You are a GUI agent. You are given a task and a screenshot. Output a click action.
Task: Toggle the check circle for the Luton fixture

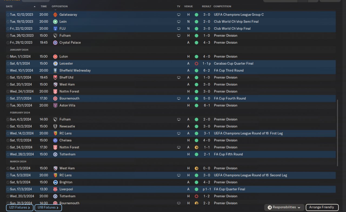(x=8, y=57)
